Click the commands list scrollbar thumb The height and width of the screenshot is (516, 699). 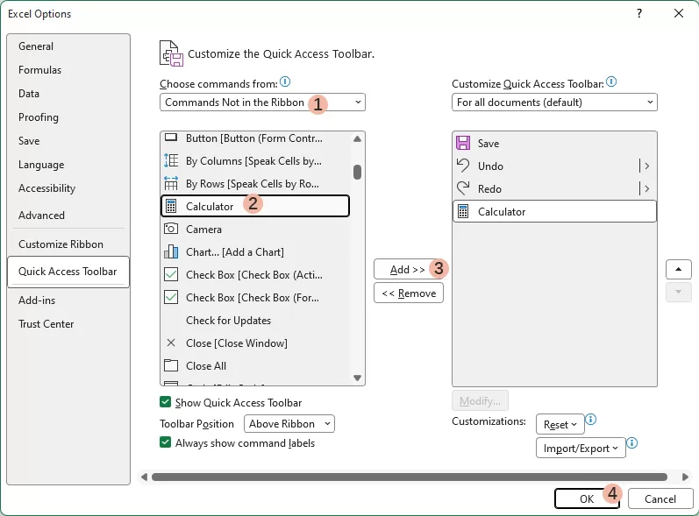(357, 172)
